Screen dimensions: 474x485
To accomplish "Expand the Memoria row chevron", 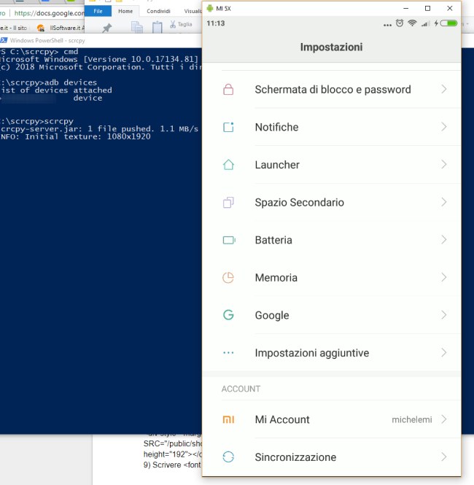I will [443, 277].
